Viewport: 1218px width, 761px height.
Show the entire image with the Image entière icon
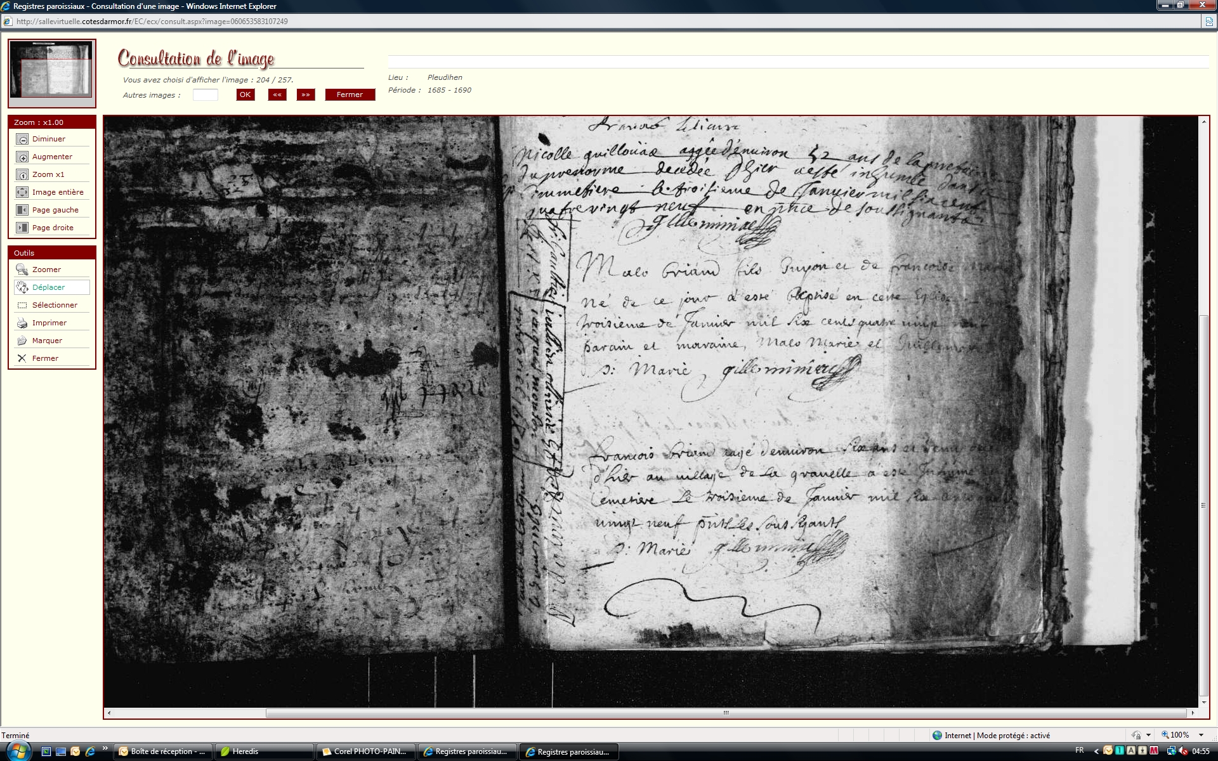22,193
